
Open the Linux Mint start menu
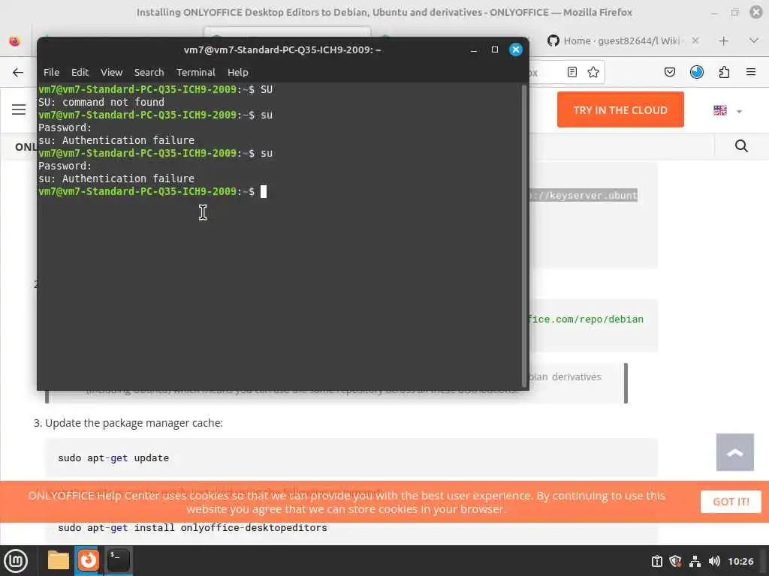(17, 560)
